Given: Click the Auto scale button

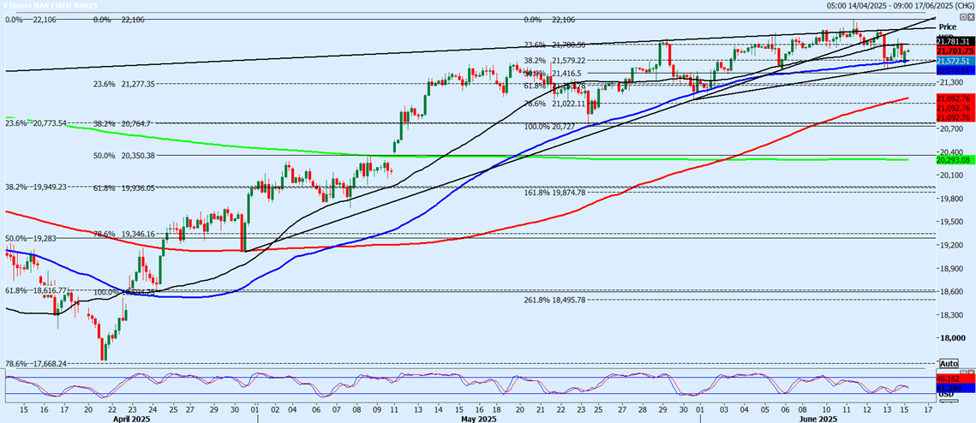Looking at the screenshot, I should [949, 363].
